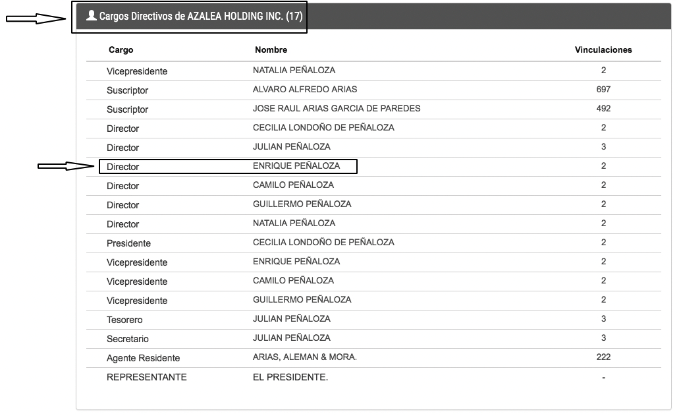Click the 492 vinculaciones count
Screen dimensions: 681x416
click(x=603, y=108)
